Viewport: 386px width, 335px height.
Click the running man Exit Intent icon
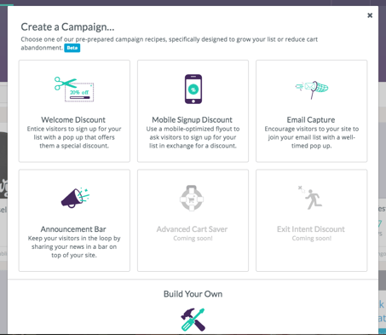tap(310, 198)
